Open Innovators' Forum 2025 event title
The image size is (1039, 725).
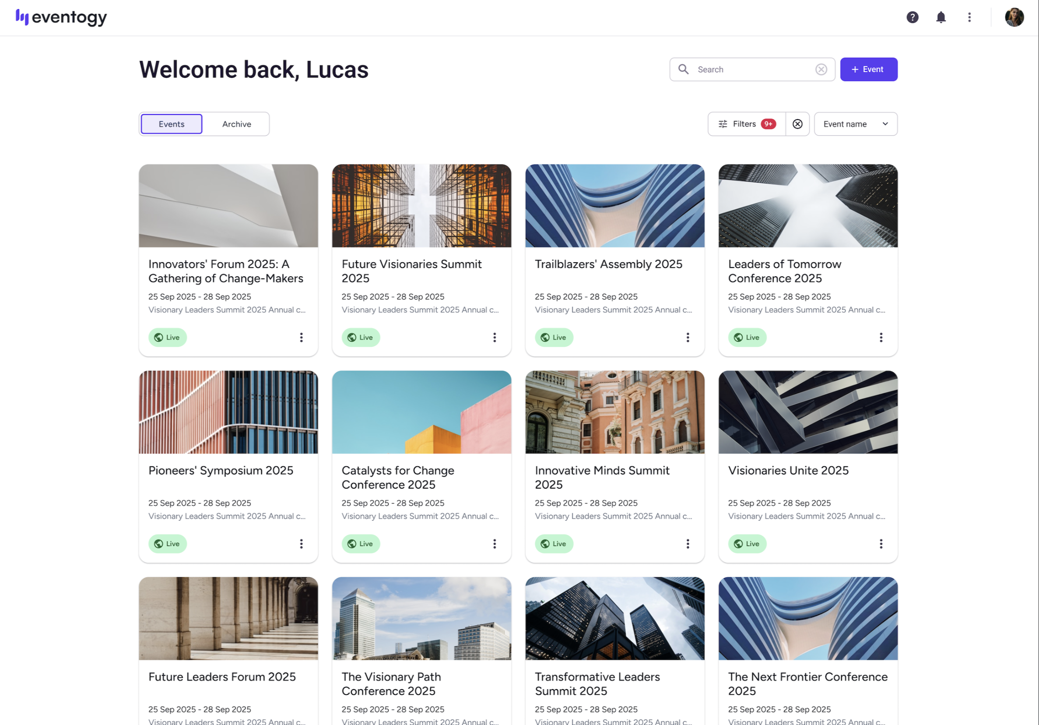pyautogui.click(x=226, y=271)
